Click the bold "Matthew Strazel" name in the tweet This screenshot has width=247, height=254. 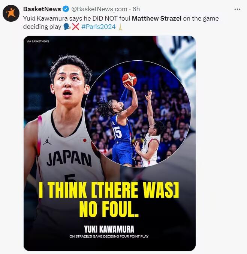point(156,18)
